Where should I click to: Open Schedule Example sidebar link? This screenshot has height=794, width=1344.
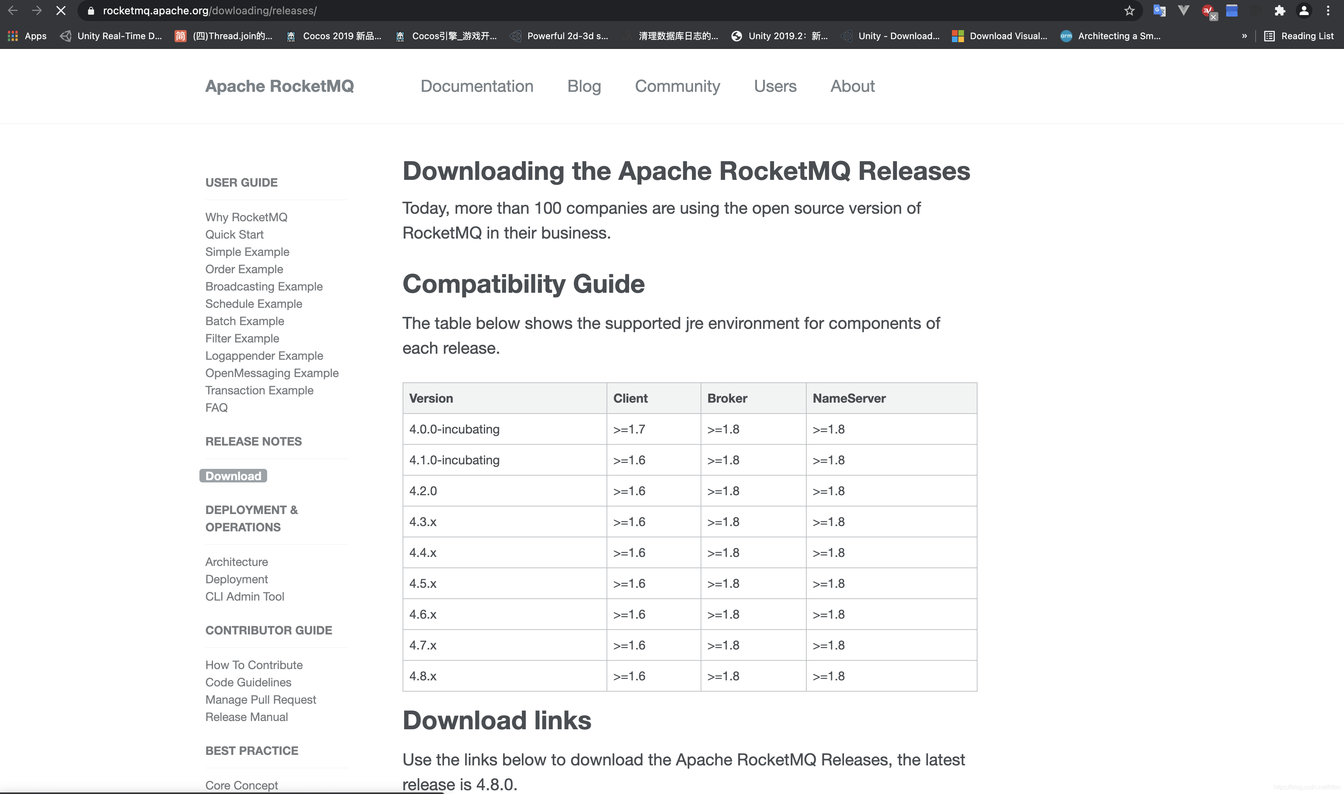(254, 304)
